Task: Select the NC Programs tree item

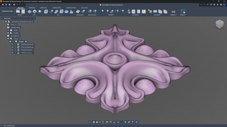Action: coord(15,36)
